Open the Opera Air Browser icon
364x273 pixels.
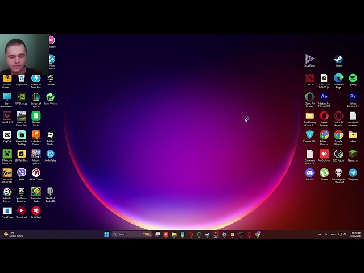click(309, 100)
